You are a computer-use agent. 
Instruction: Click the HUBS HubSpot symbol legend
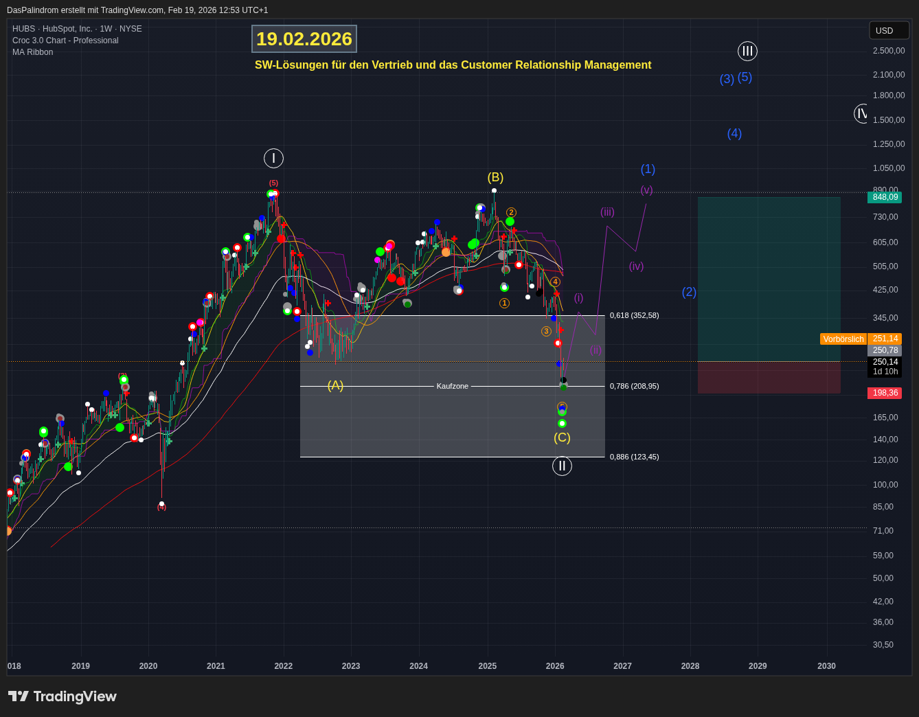click(77, 29)
